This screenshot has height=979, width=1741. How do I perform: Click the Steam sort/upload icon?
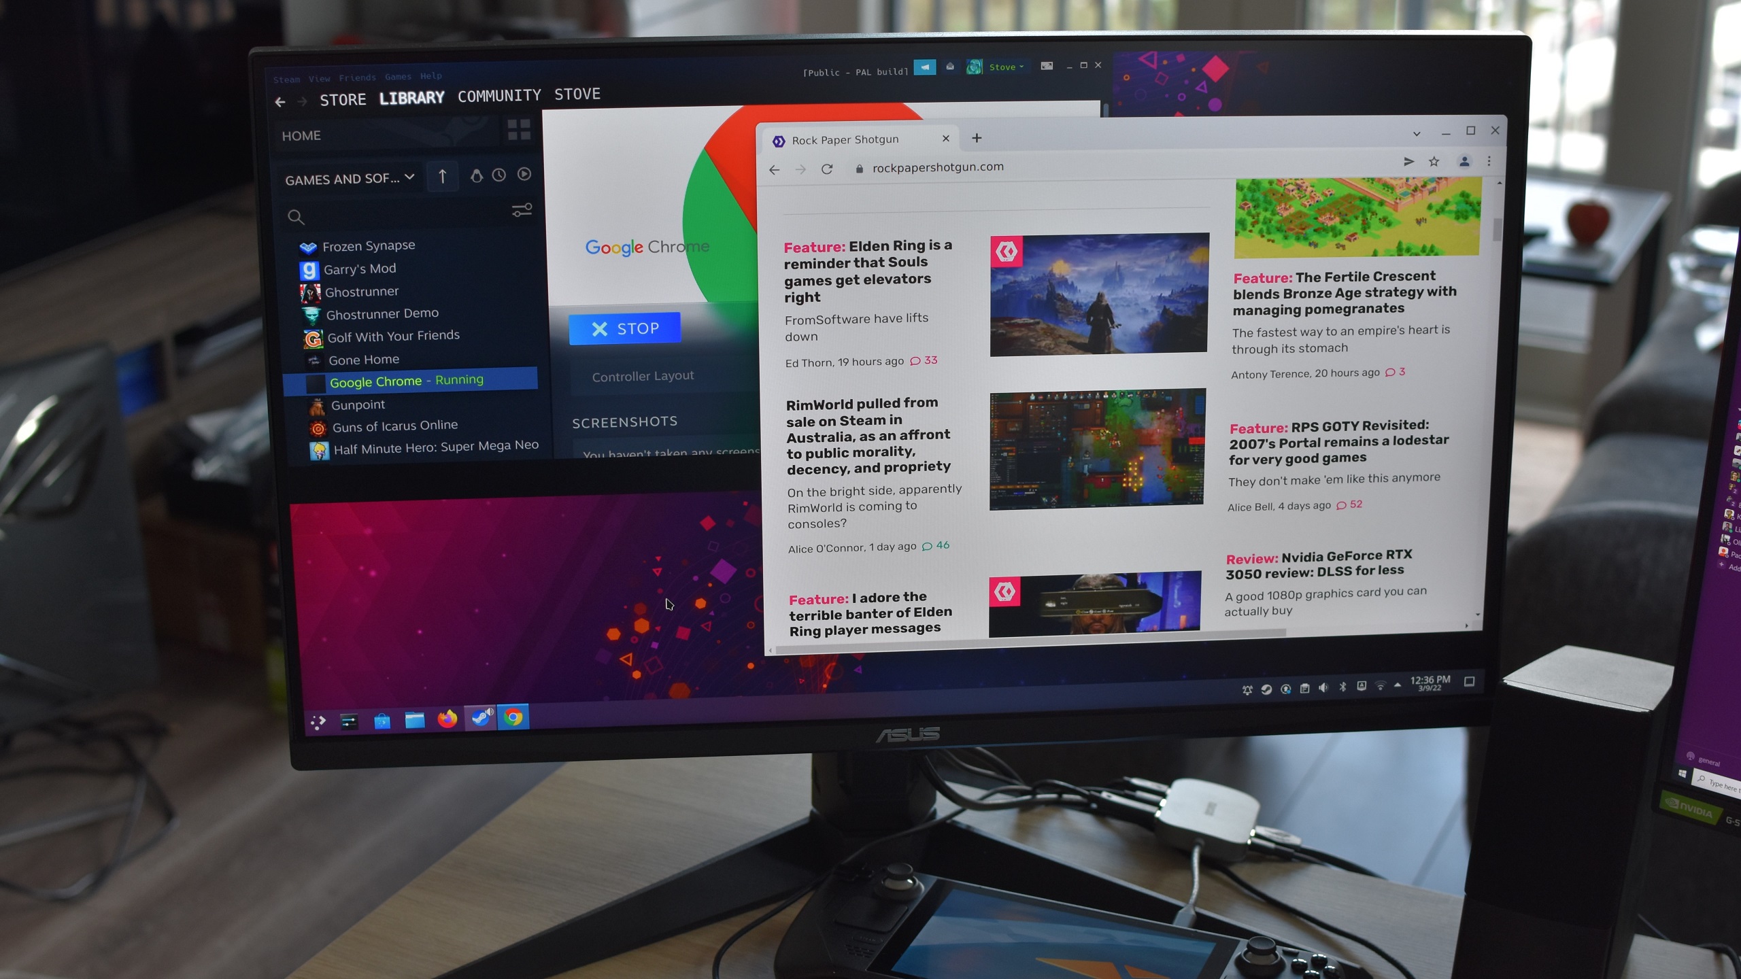coord(443,177)
